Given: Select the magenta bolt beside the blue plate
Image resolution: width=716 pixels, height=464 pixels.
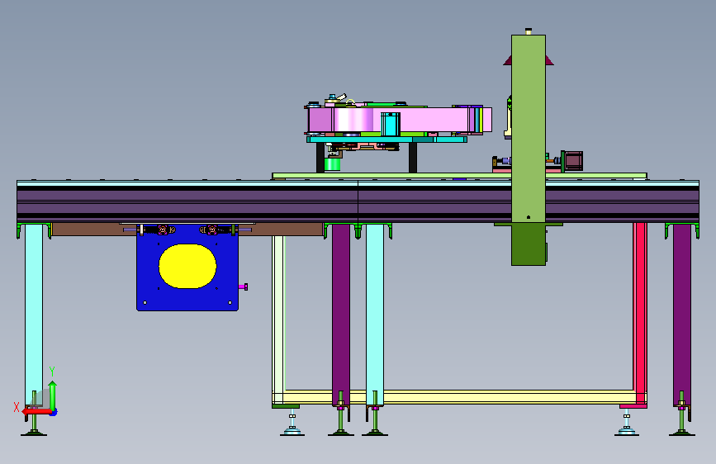Looking at the screenshot, I should [x=244, y=286].
